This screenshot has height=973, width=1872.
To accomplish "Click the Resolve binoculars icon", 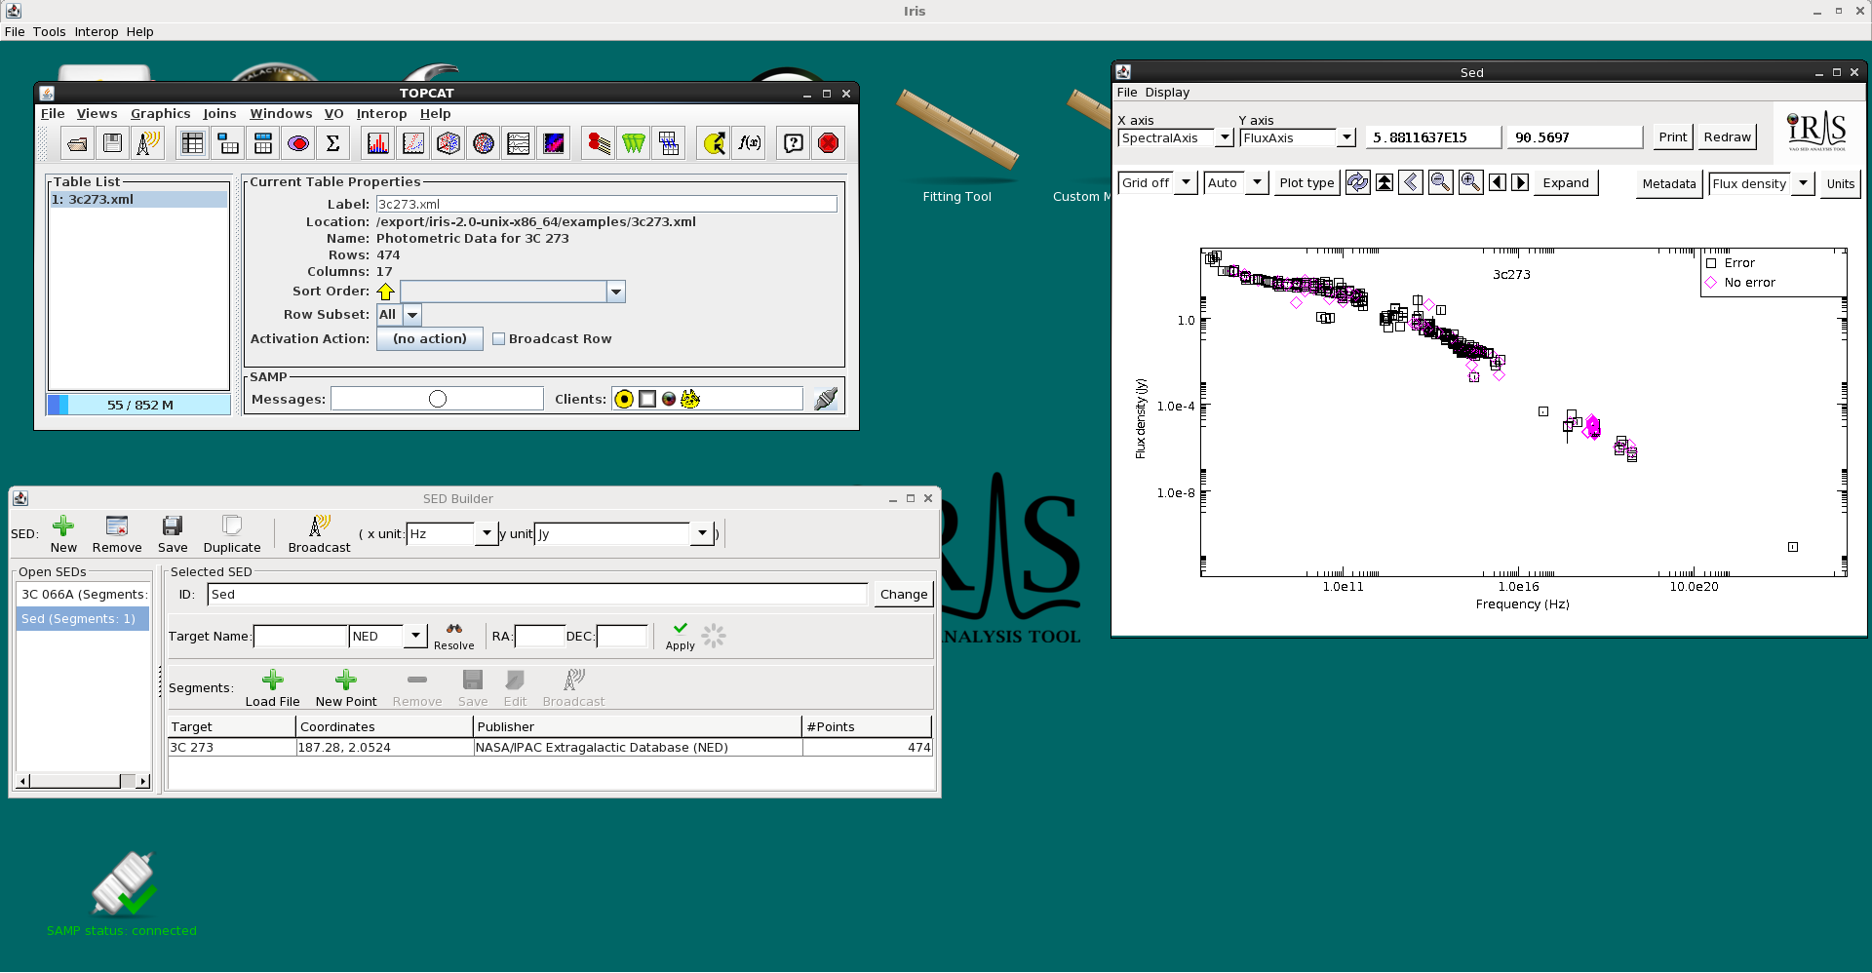I will coord(454,636).
